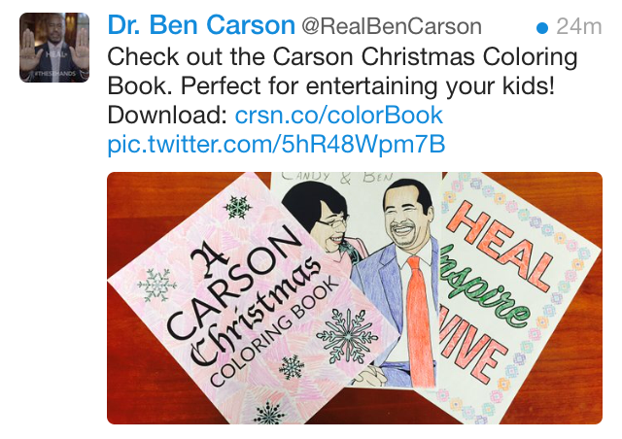Click the snowflake at the cover's left edge
Viewport: 622px width, 439px height.
156,286
